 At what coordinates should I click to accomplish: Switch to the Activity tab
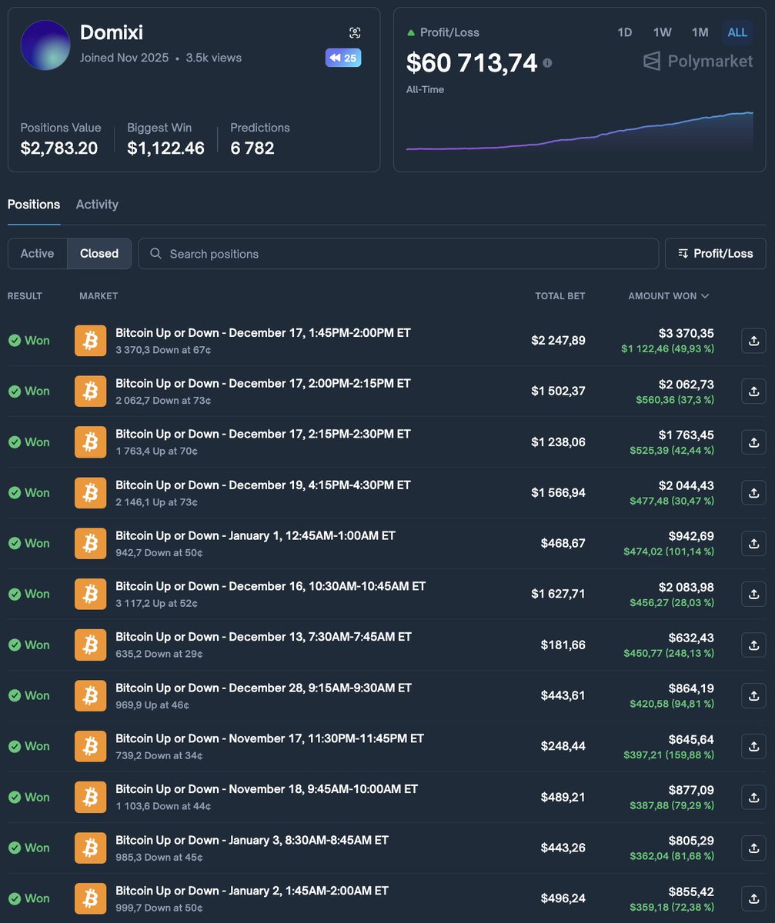pyautogui.click(x=97, y=205)
